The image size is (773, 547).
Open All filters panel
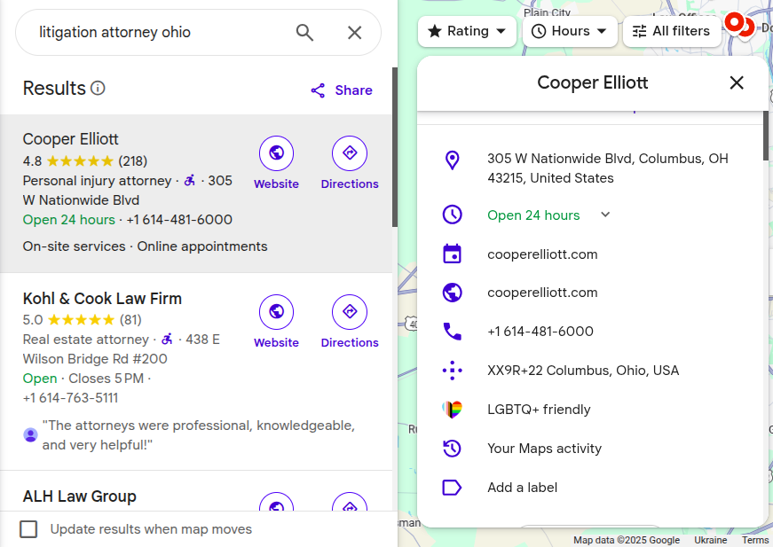point(672,32)
